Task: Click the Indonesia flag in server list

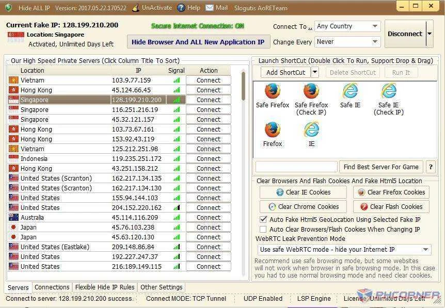Action: tap(13, 158)
